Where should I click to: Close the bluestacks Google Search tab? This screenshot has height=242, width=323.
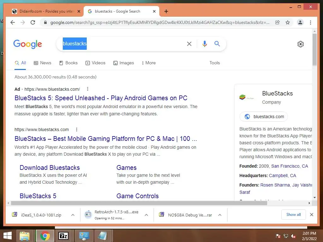154,11
